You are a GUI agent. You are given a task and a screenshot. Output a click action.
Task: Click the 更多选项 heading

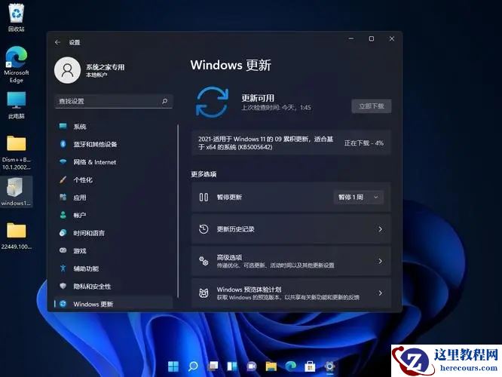point(204,174)
